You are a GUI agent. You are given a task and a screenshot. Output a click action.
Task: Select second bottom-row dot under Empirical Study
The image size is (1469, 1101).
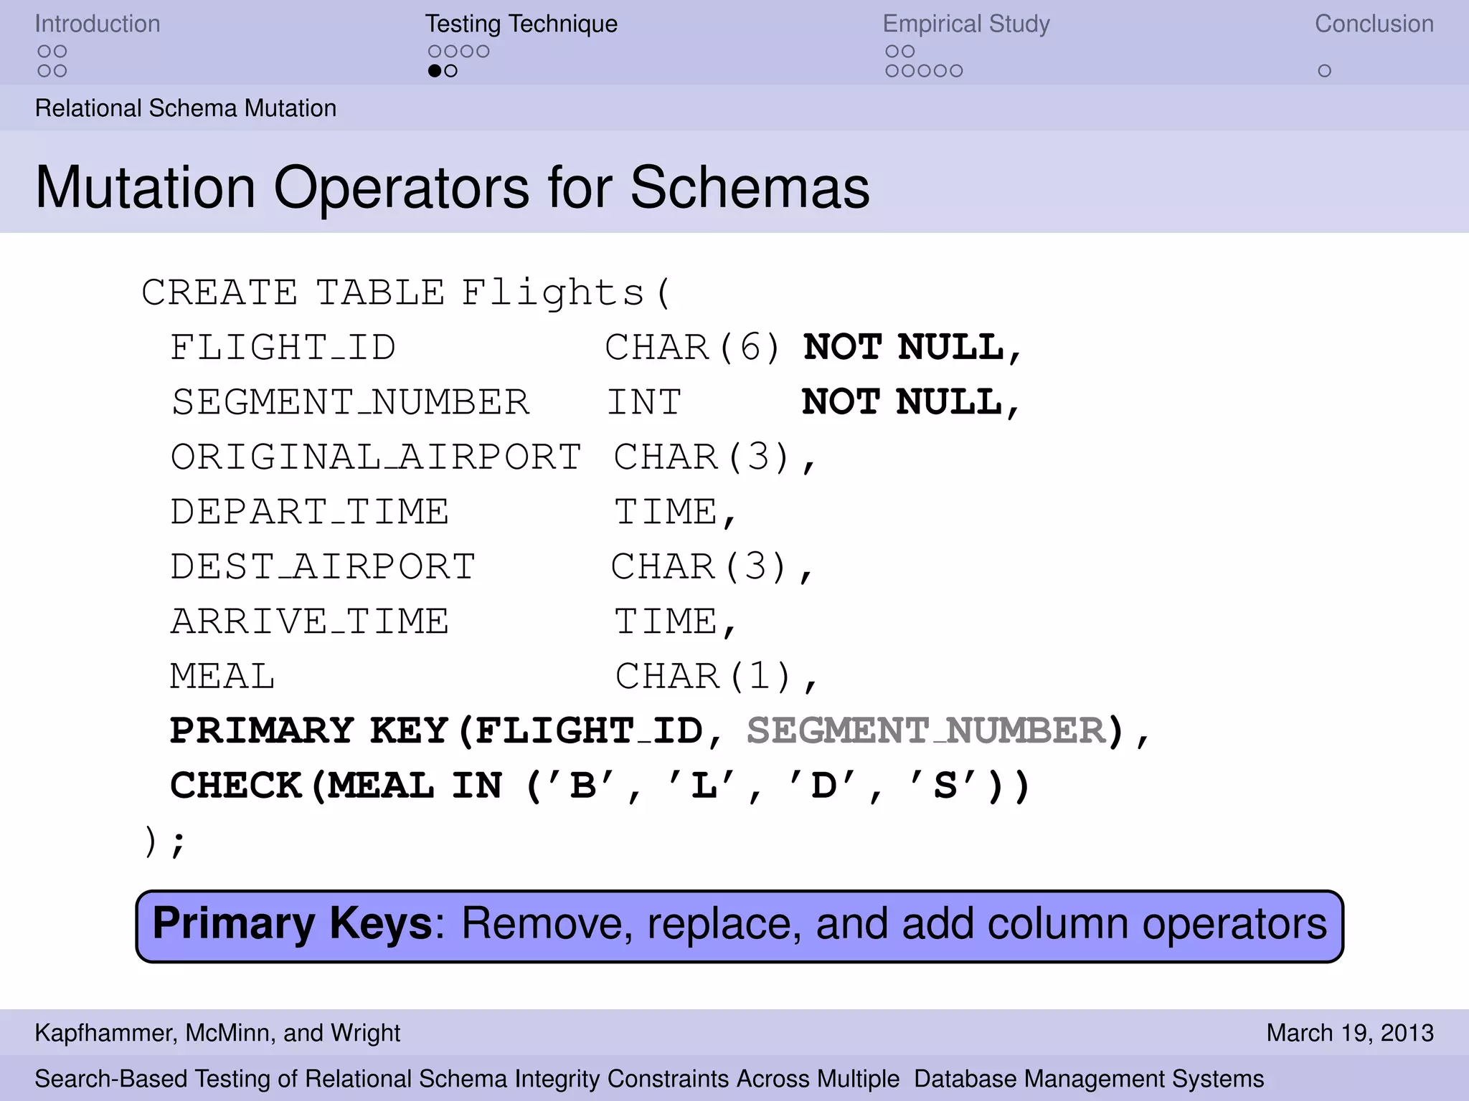point(908,71)
